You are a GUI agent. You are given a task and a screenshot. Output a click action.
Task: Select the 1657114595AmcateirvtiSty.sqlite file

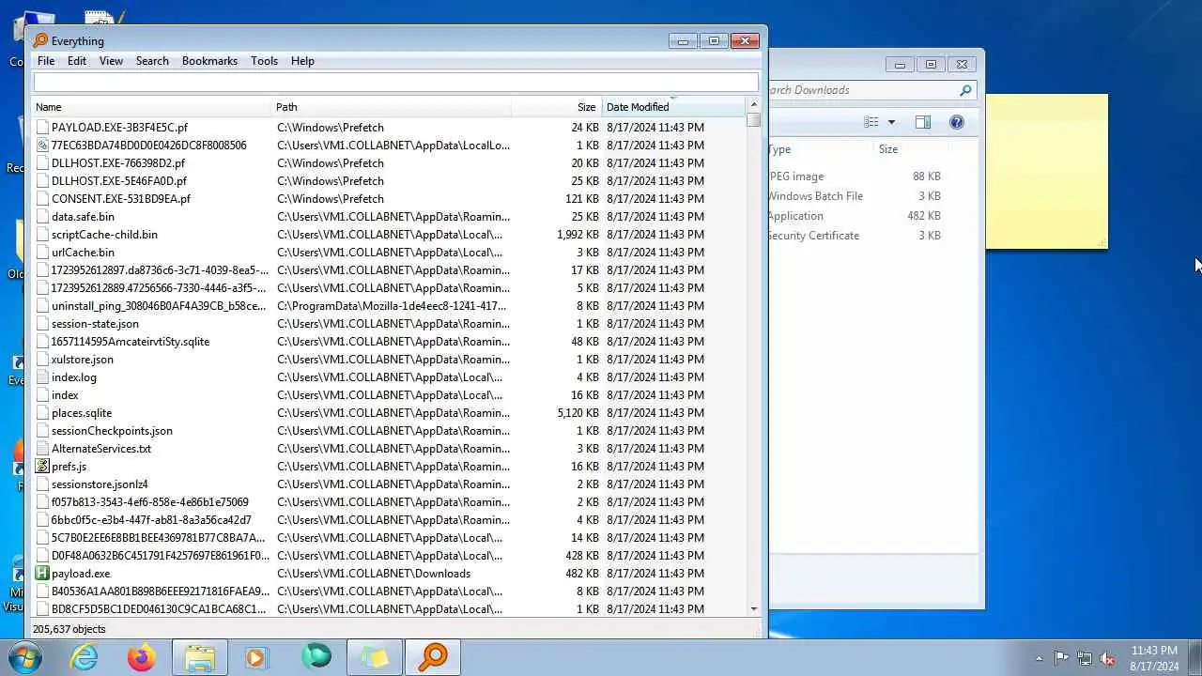130,341
